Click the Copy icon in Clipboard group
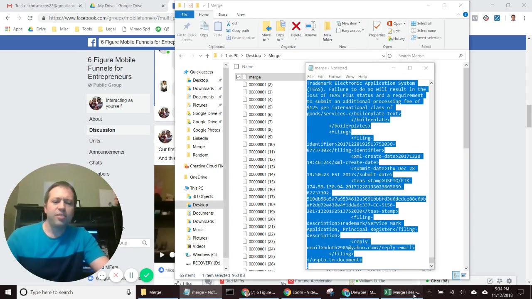 pyautogui.click(x=204, y=29)
